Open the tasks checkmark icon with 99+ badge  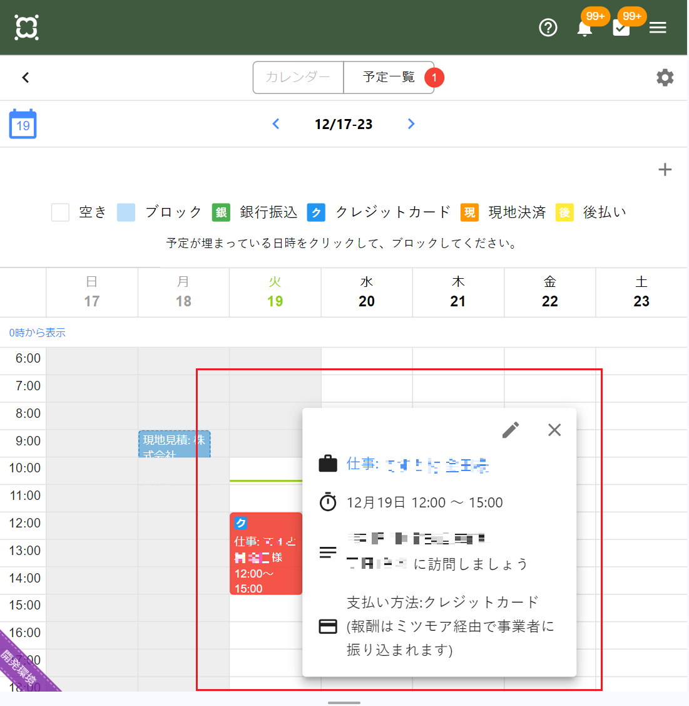point(621,28)
